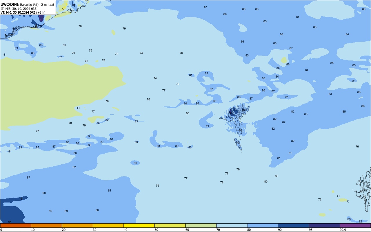Image resolution: width=371 pixels, height=232 pixels.
Task: Select legend tick label '20'
Action: (63, 230)
